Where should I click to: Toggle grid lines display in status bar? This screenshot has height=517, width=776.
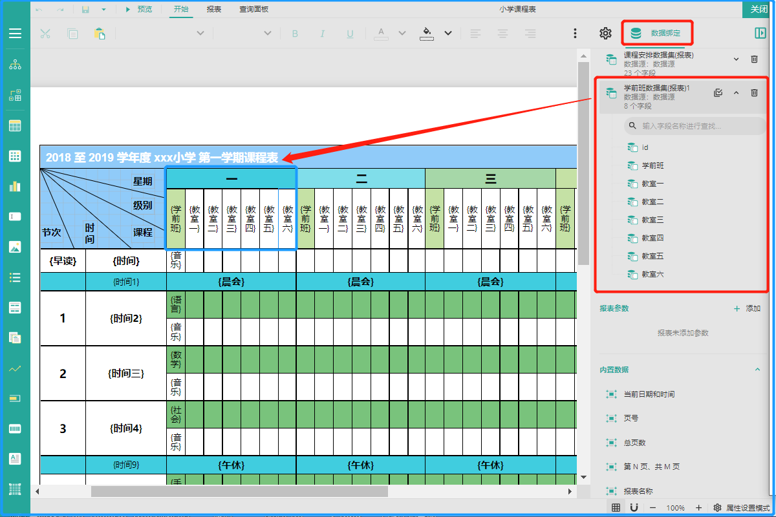click(616, 508)
